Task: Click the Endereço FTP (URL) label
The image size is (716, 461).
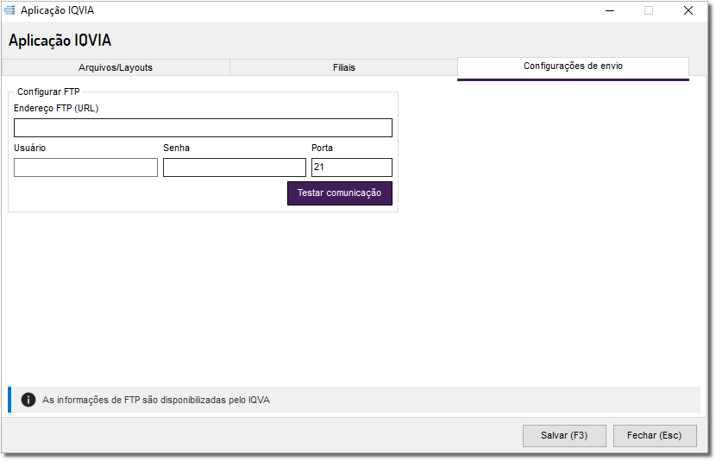Action: (56, 108)
